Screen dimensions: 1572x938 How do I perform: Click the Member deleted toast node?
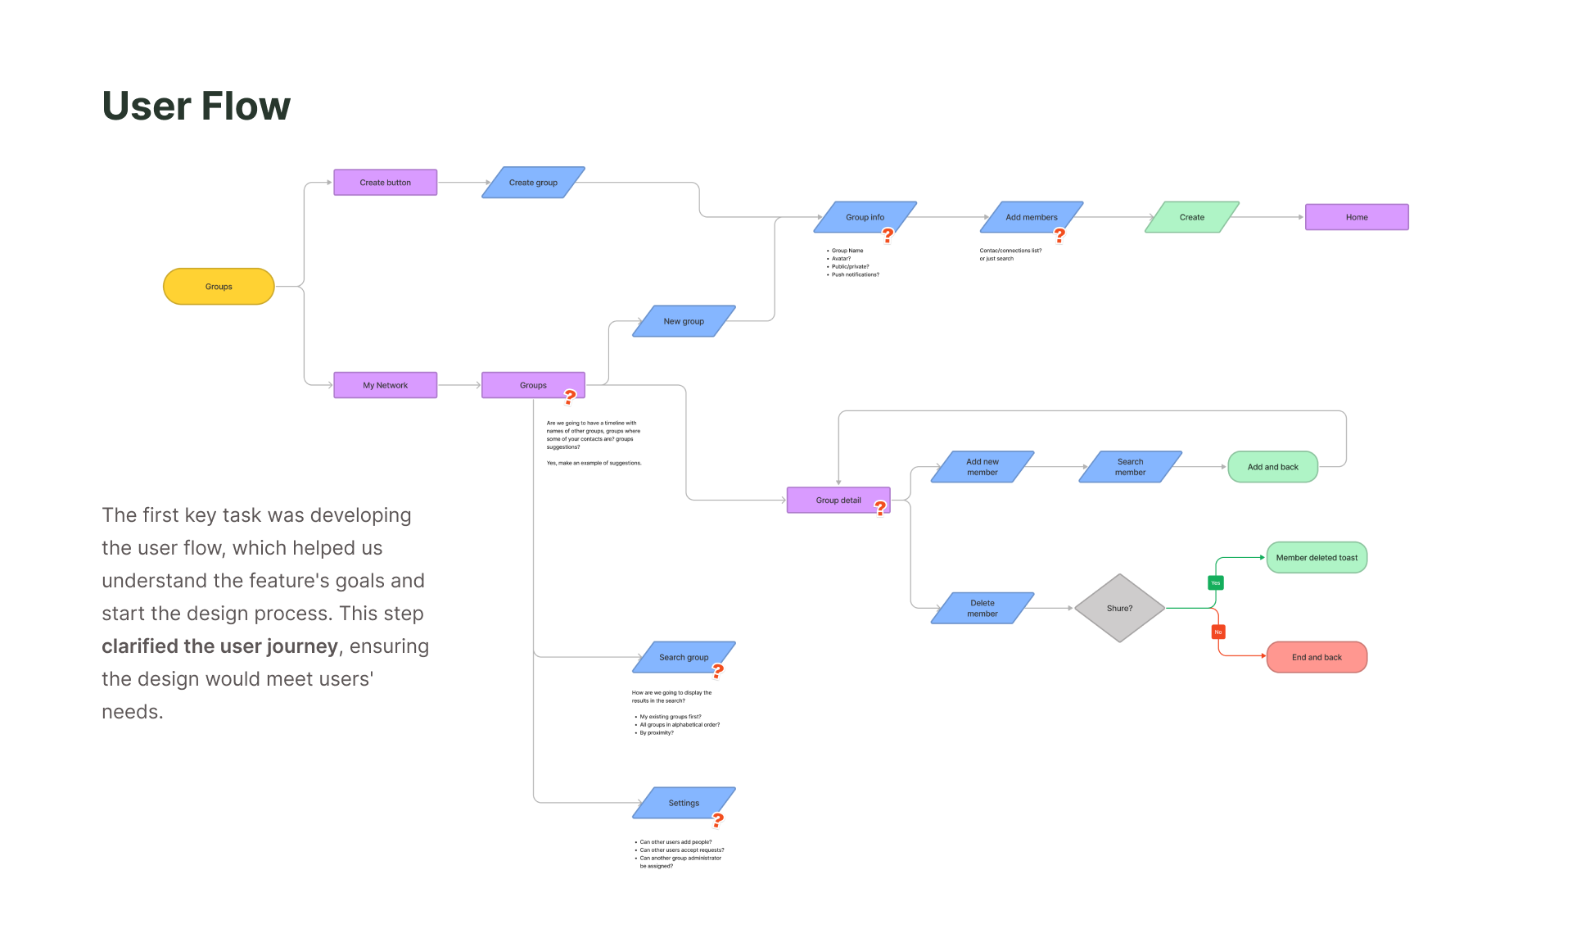[x=1317, y=558]
